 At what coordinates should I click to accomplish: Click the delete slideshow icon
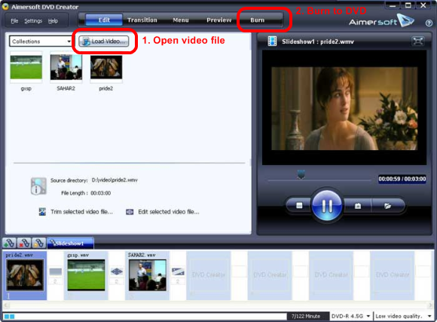coord(24,244)
